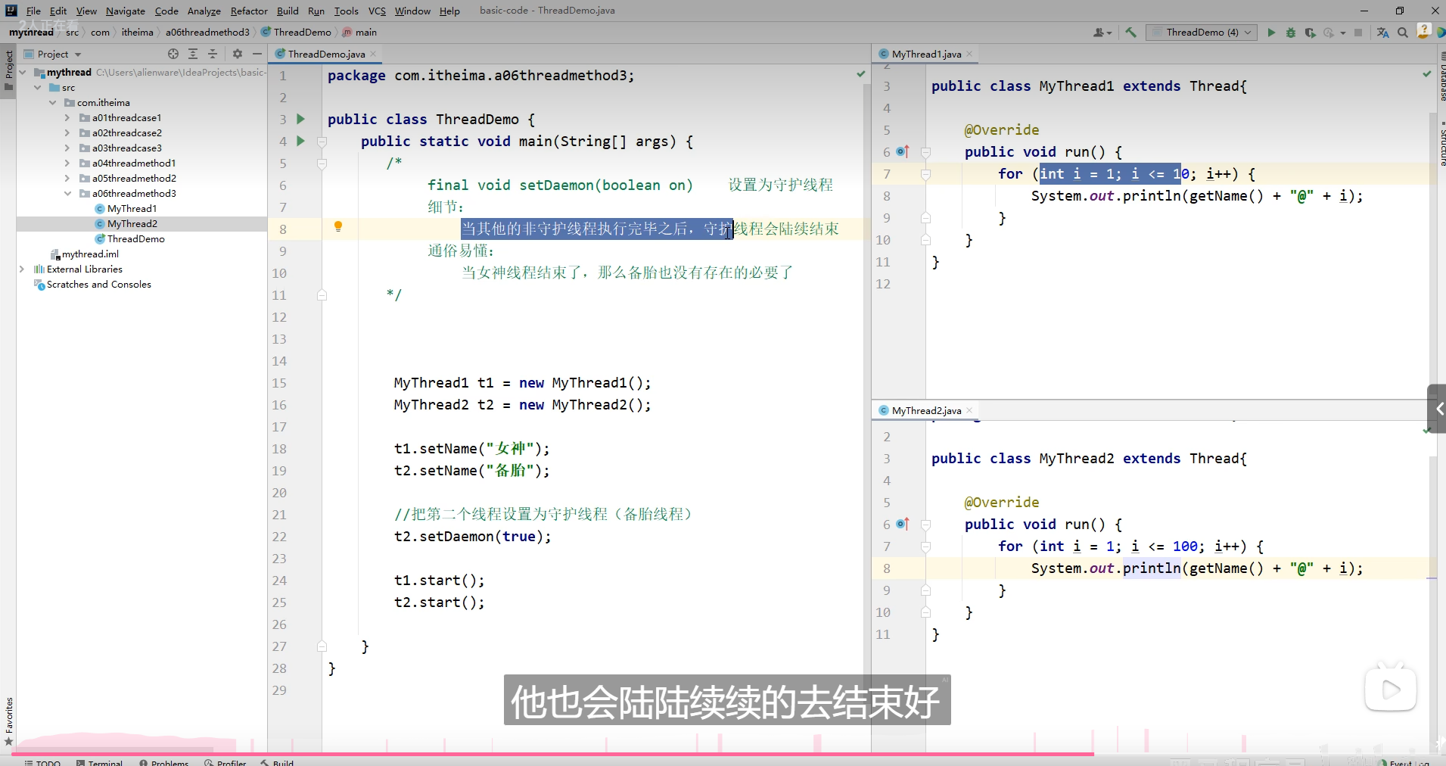Click Collapse All icon in Project panel

(x=213, y=54)
